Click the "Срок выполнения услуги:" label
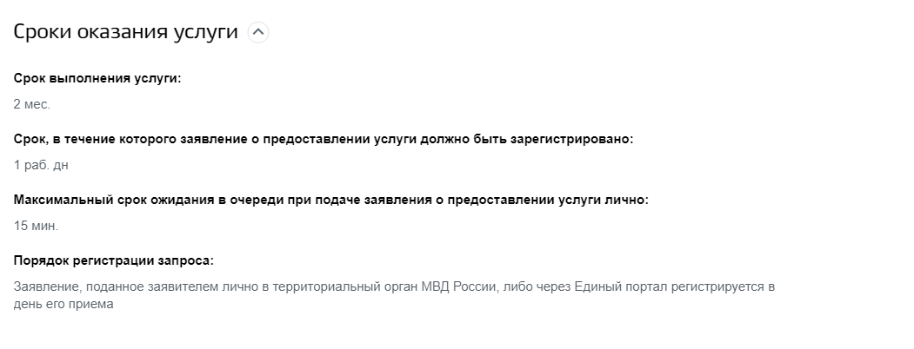Viewport: 914px width, 349px height. click(97, 78)
